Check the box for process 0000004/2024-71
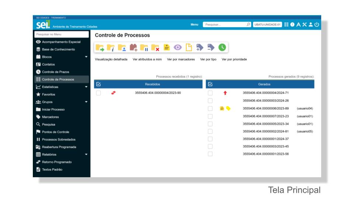354x199 pixels. click(x=210, y=93)
